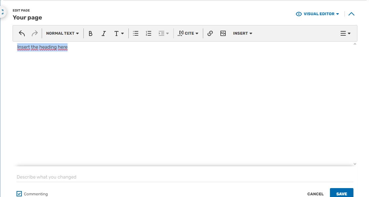Insert an image via picture icon
The height and width of the screenshot is (197, 369).
(223, 33)
